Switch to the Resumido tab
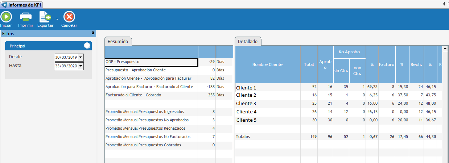The image size is (449, 163). (118, 41)
